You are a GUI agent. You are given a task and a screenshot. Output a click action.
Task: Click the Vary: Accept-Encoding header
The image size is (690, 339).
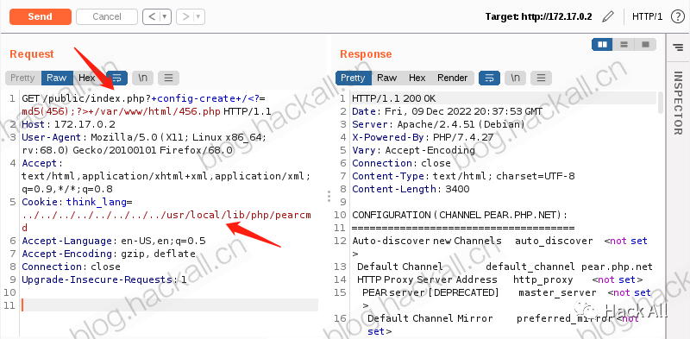tap(414, 150)
